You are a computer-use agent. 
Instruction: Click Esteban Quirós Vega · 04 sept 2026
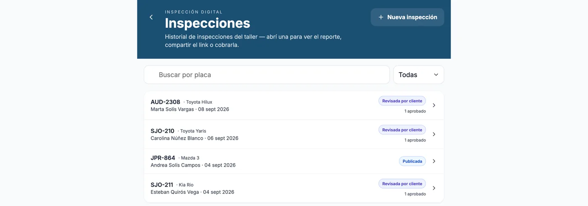[192, 192]
